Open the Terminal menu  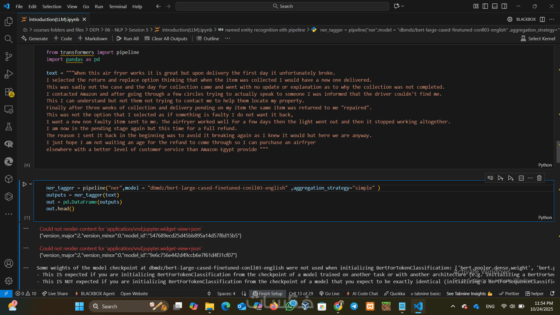(x=118, y=6)
